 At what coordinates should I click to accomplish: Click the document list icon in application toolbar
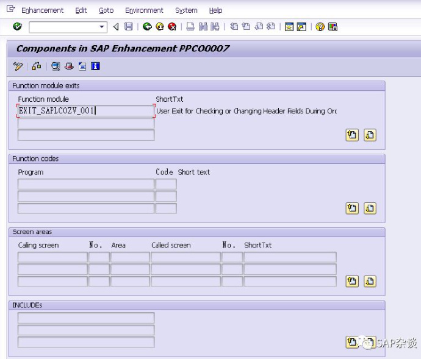[x=82, y=66]
